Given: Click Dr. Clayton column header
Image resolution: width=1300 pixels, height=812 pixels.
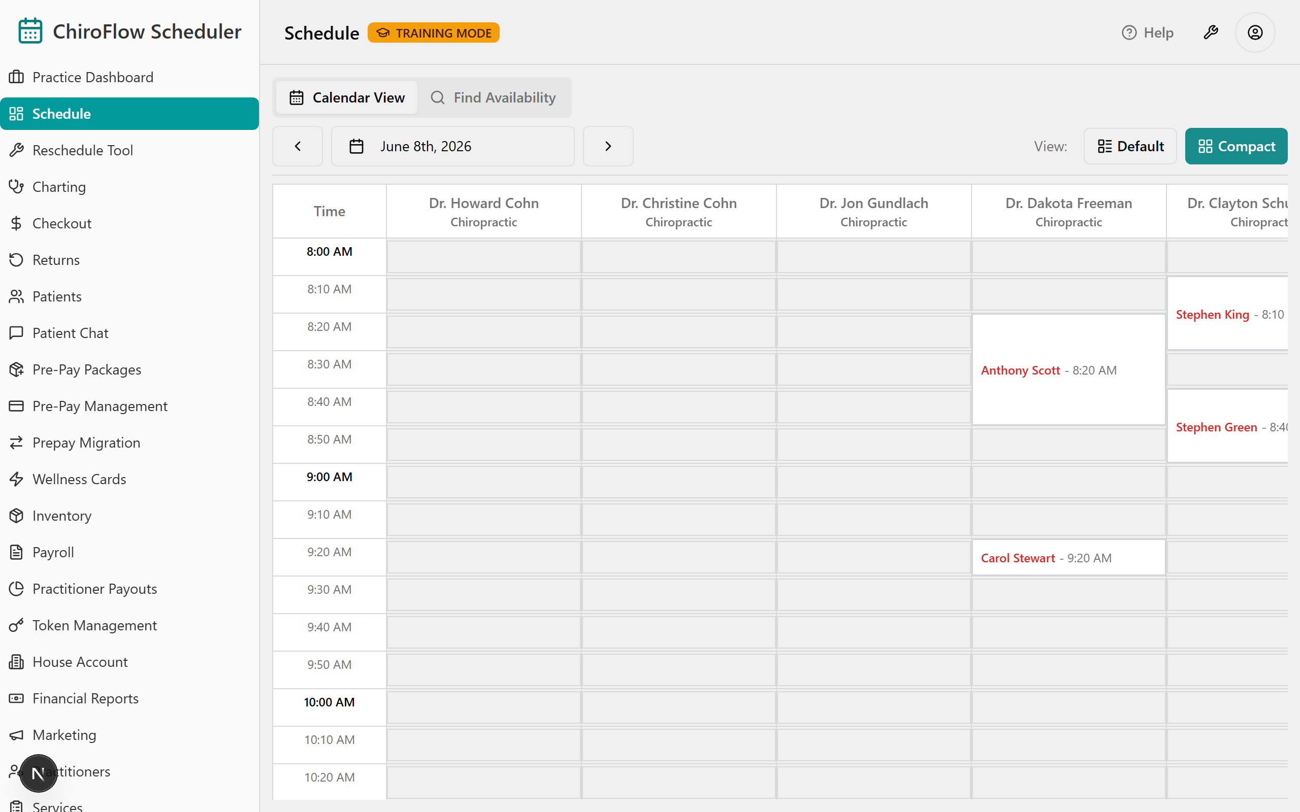Looking at the screenshot, I should click(x=1227, y=212).
